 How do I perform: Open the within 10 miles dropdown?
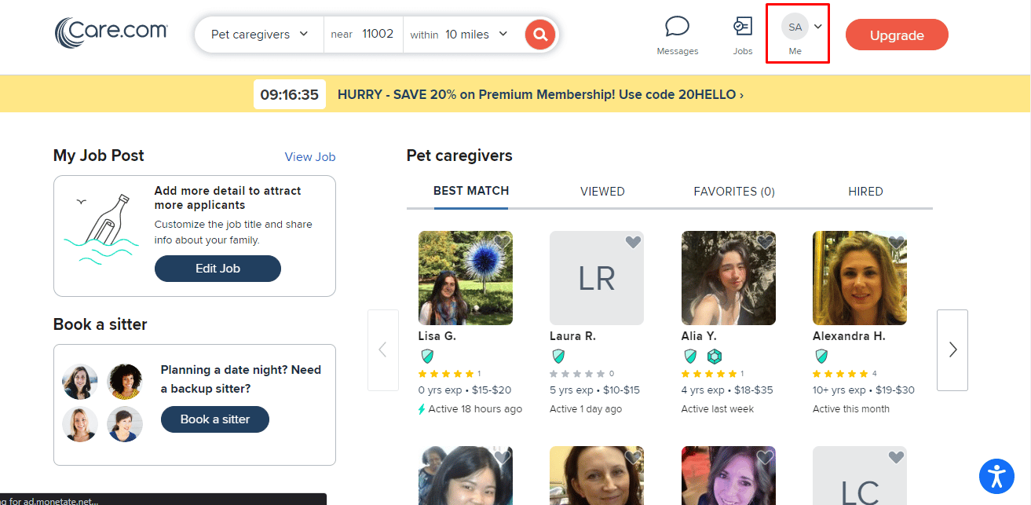[x=459, y=35]
